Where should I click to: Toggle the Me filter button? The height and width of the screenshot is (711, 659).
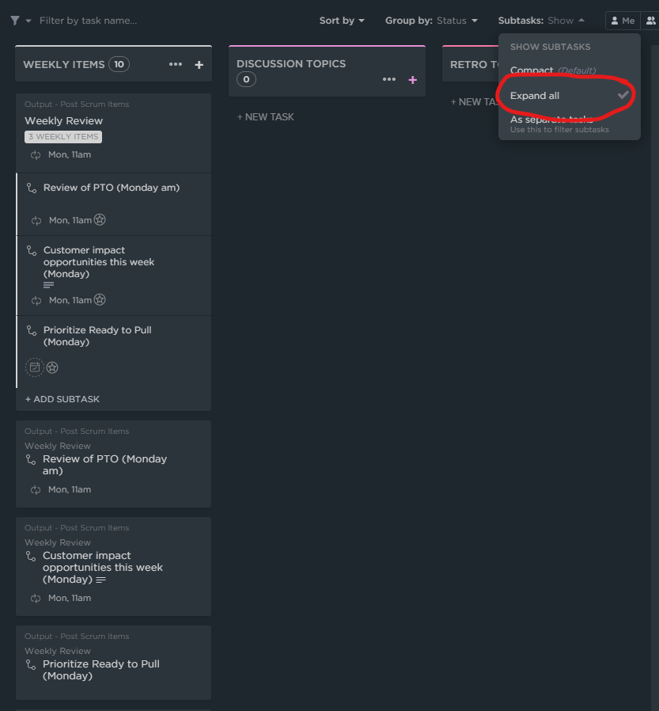tap(621, 21)
